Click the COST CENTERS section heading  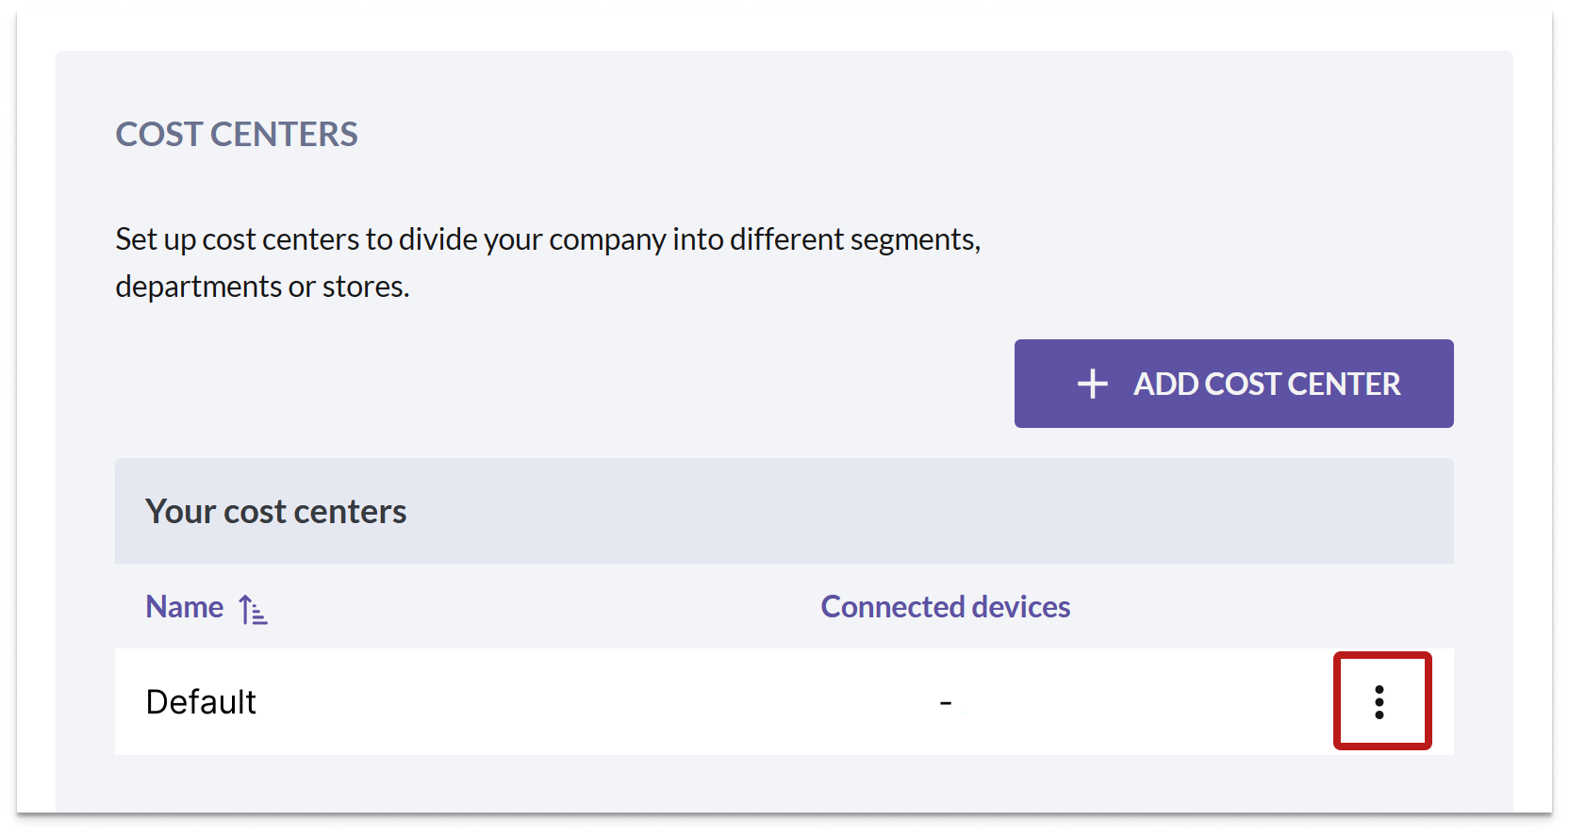click(237, 135)
